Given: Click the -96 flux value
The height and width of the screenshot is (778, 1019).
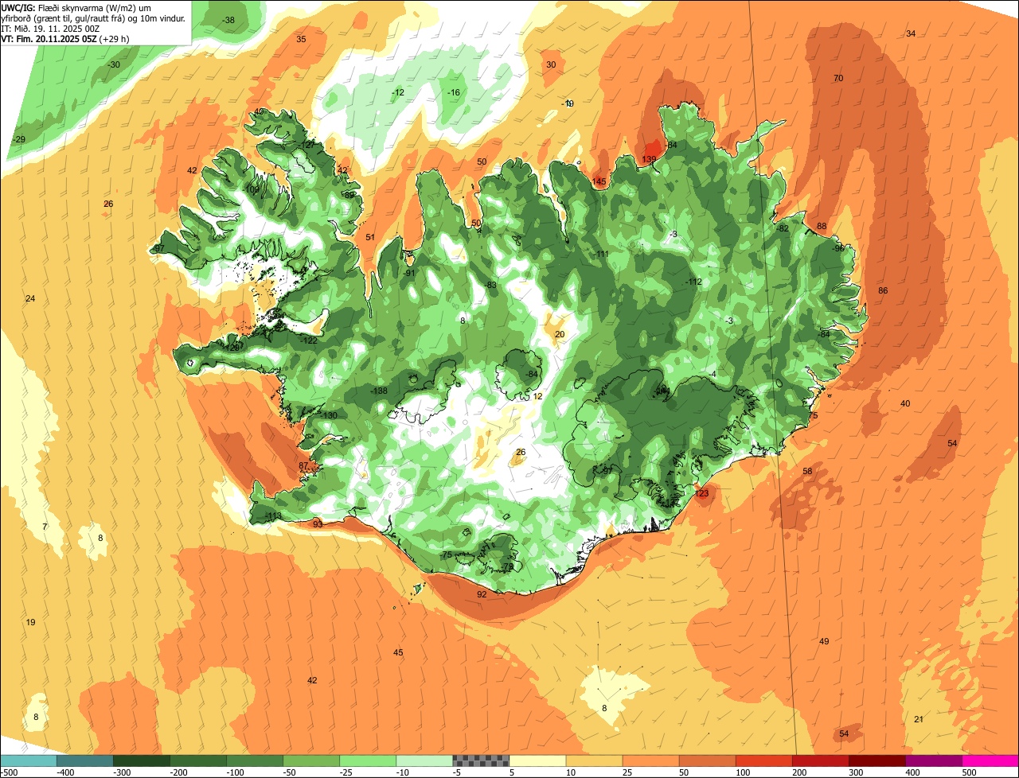Looking at the screenshot, I should [838, 248].
